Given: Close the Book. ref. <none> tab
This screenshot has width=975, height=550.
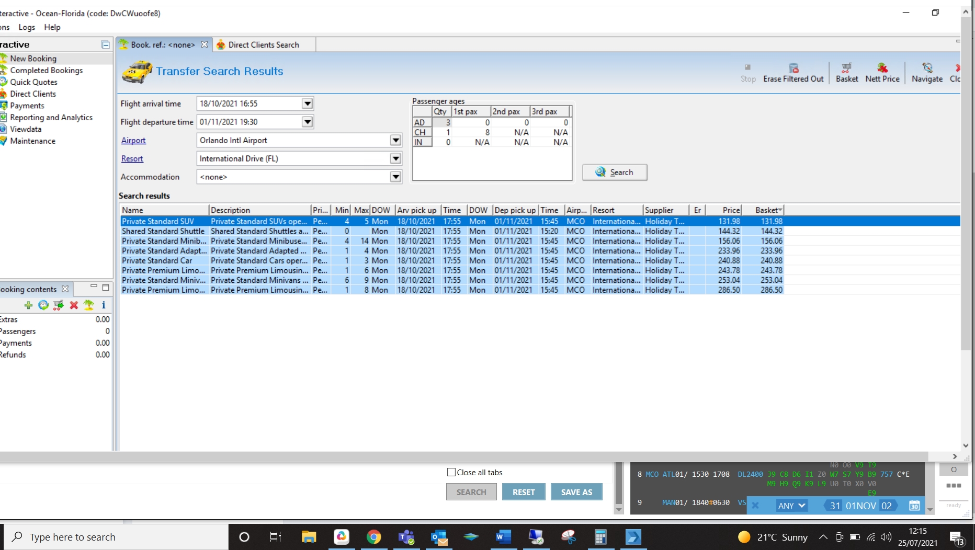Looking at the screenshot, I should coord(205,44).
